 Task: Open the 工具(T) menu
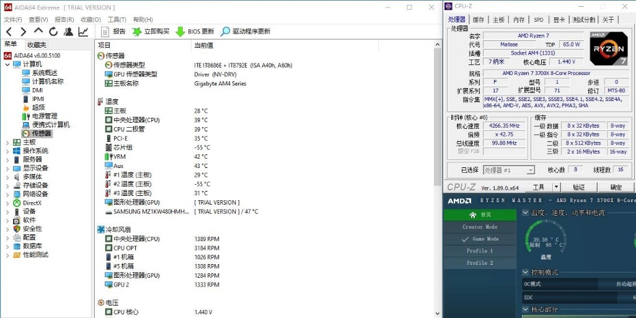click(117, 19)
